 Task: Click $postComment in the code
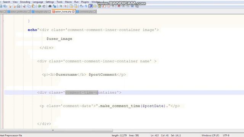click(103, 75)
